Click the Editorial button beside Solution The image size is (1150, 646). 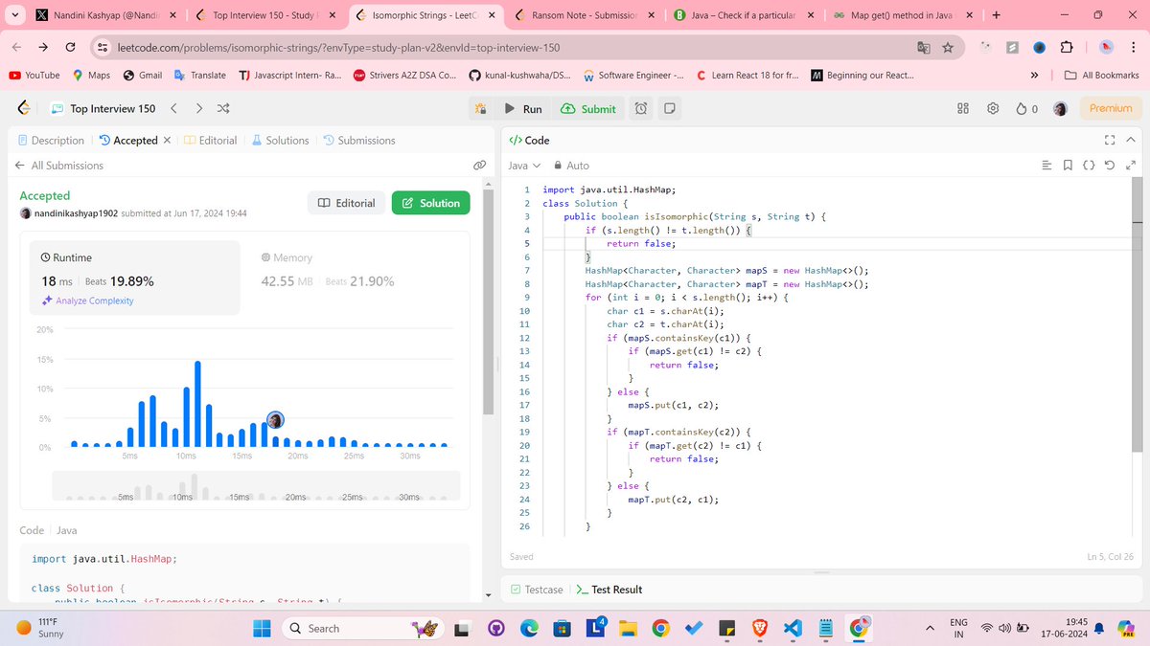(x=346, y=203)
